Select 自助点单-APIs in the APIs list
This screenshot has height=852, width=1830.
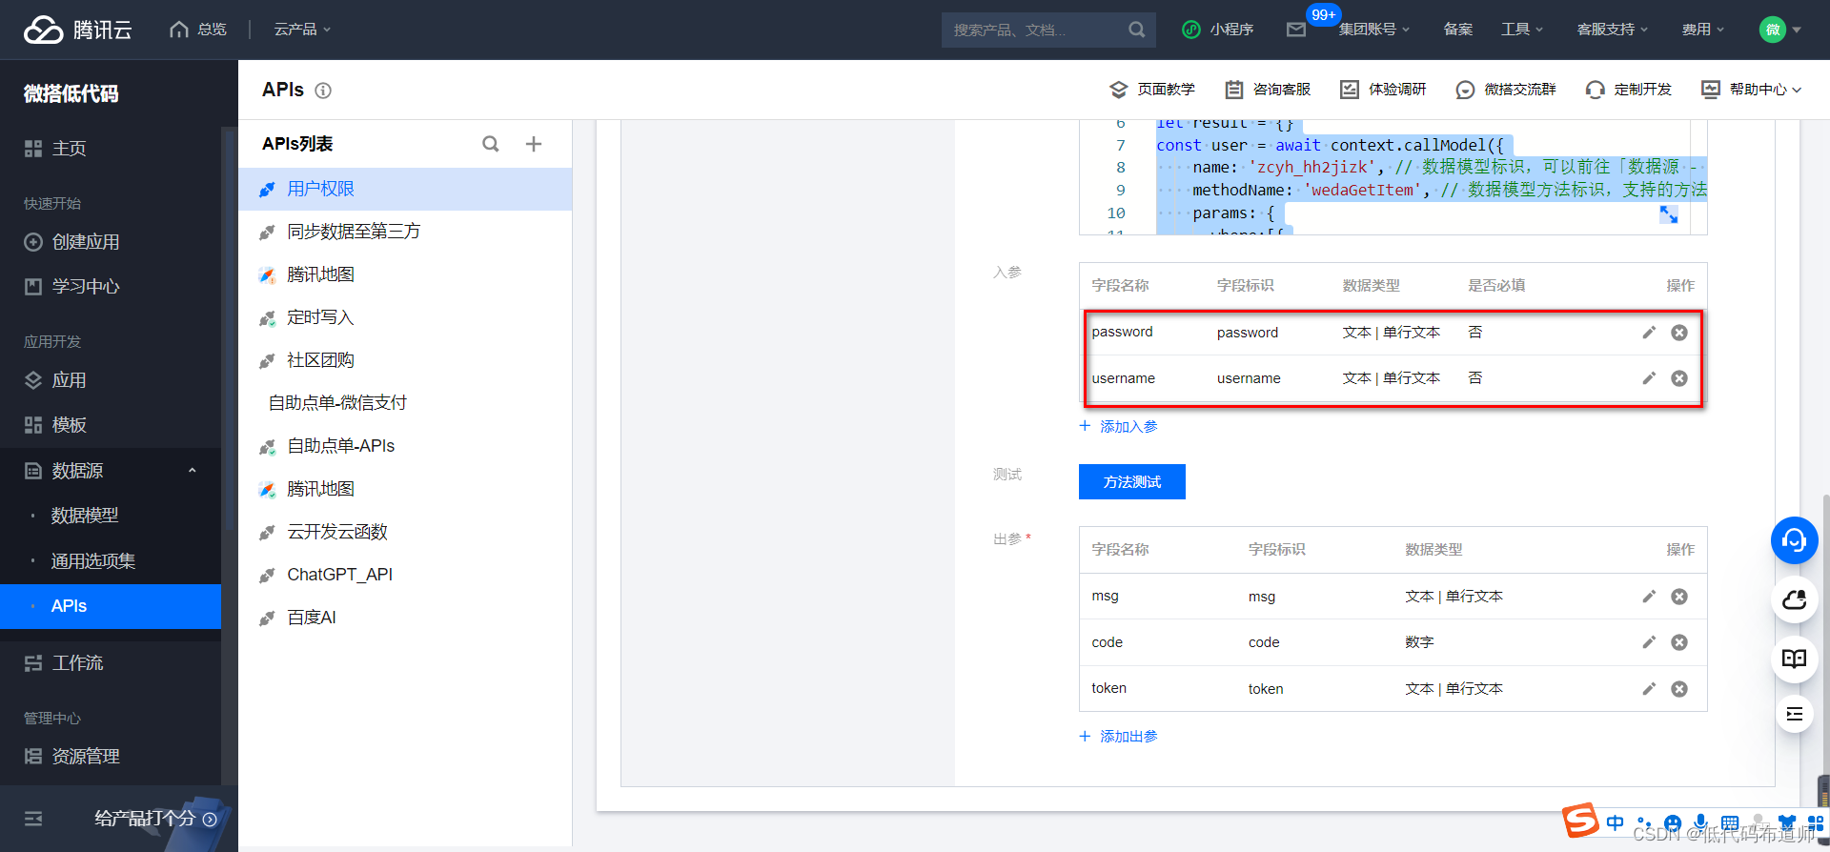[405, 446]
